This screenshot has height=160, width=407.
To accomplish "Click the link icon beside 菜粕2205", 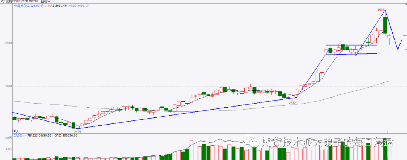I will [3, 1].
